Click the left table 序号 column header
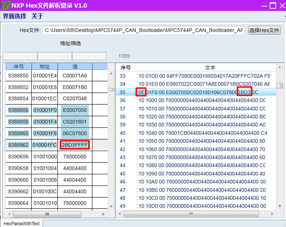 pyautogui.click(x=19, y=66)
